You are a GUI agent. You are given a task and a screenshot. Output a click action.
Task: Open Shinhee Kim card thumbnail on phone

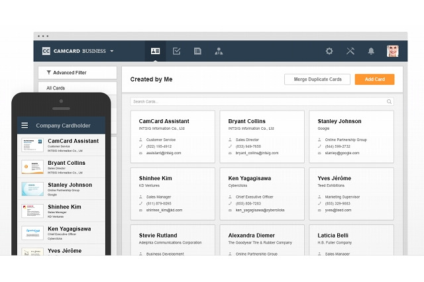click(32, 211)
